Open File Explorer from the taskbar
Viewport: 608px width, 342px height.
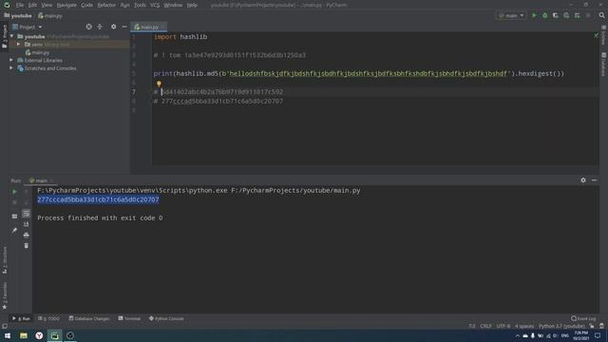[23, 335]
